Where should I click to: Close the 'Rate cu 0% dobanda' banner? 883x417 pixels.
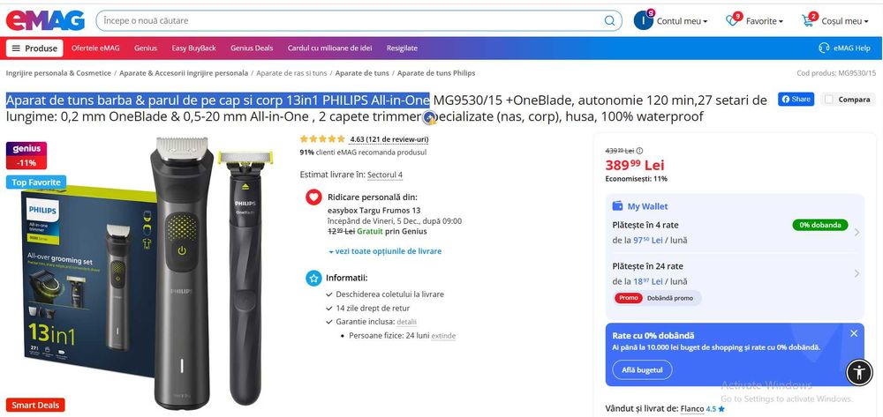[854, 333]
